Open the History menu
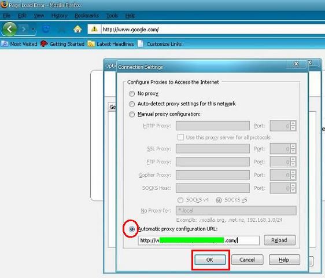This screenshot has height=278, width=325. pos(60,16)
